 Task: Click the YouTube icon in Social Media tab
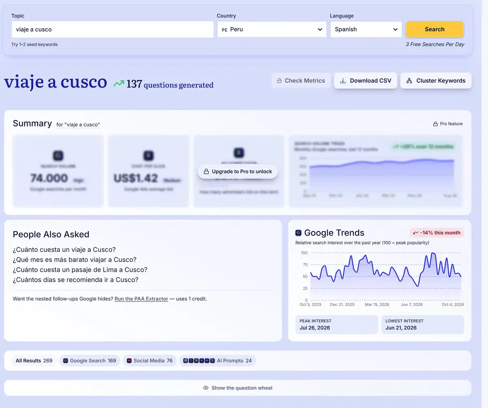[129, 360]
